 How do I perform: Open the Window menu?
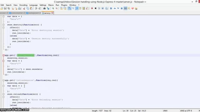coord(73,5)
